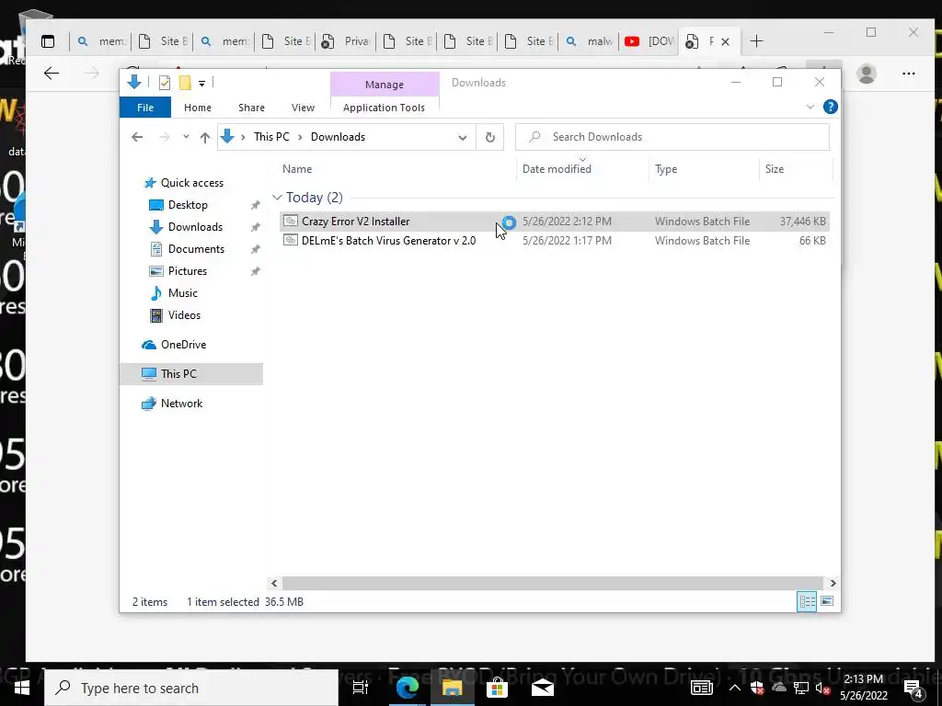Collapse the Today group
Viewport: 942px width, 706px height.
coord(277,198)
